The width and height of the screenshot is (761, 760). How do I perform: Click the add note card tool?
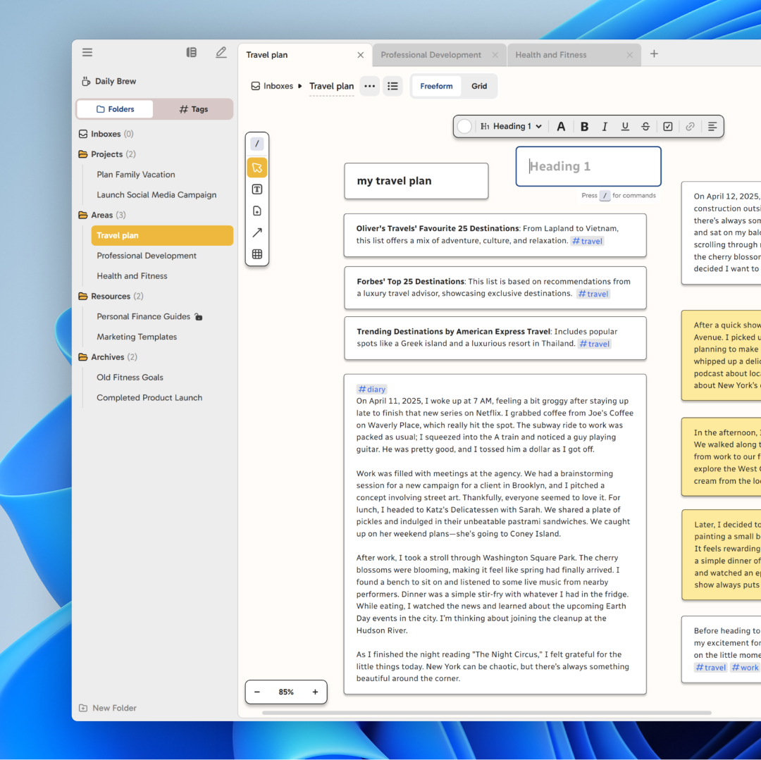click(x=257, y=211)
